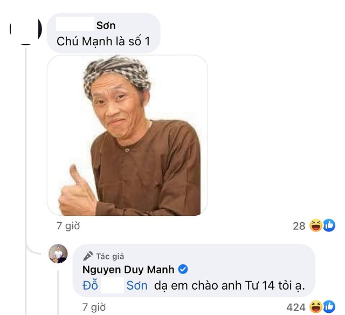Open the top commenter's profile avatar
This screenshot has height=315, width=345.
click(26, 30)
